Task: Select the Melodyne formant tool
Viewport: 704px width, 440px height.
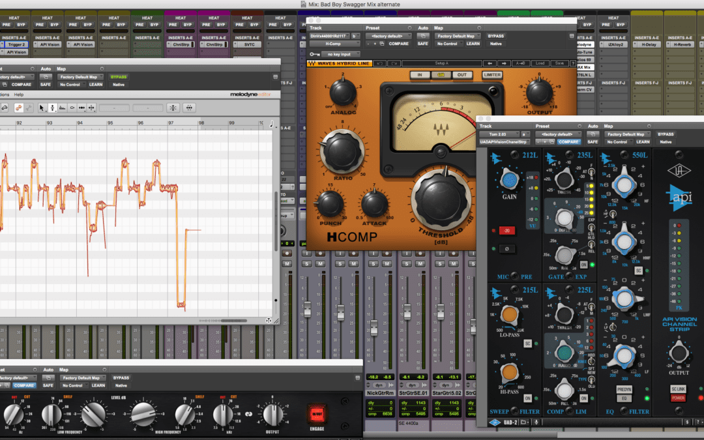Action: [62, 108]
